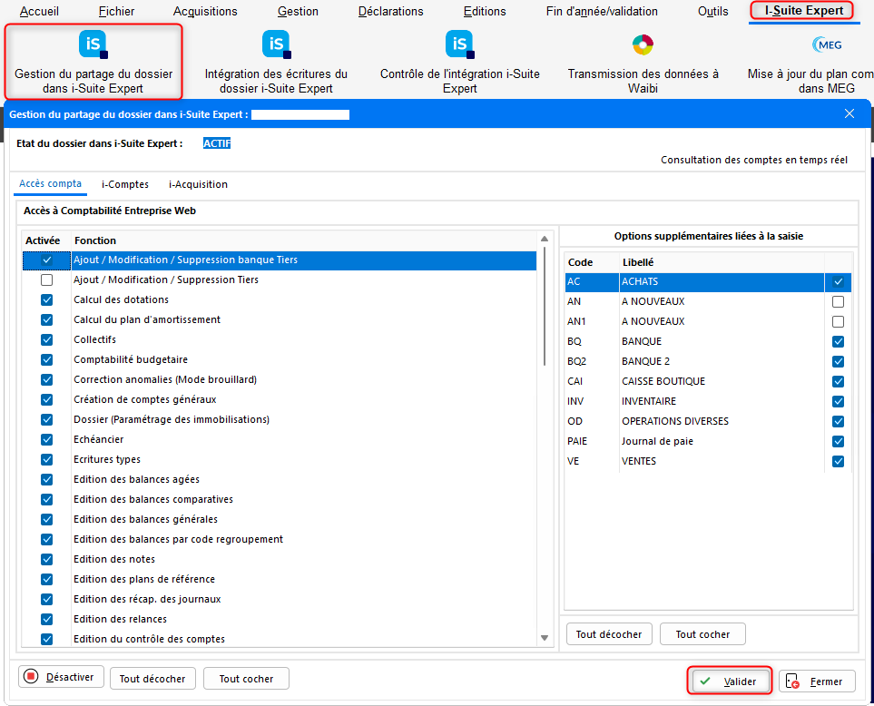
Task: Click the Fermer button
Action: pos(817,681)
